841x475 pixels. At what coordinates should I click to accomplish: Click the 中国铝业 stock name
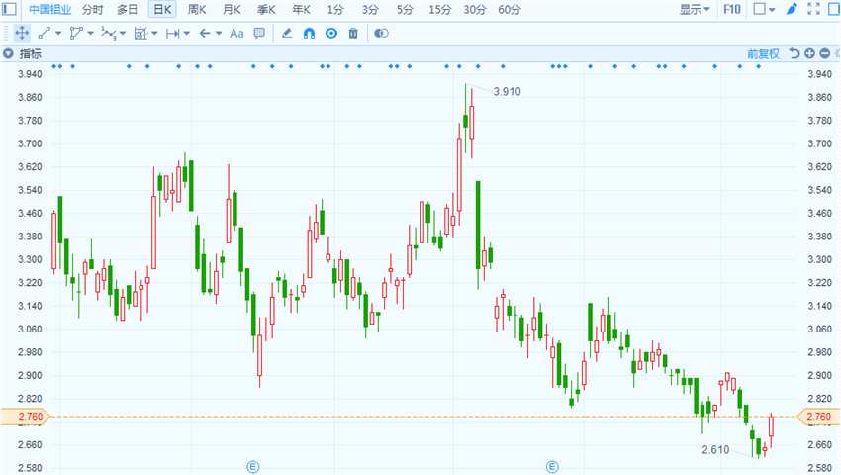click(x=49, y=9)
